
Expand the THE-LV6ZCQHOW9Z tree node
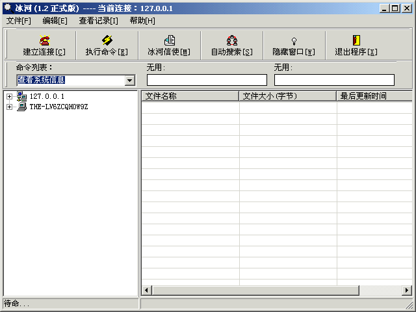tap(9, 107)
